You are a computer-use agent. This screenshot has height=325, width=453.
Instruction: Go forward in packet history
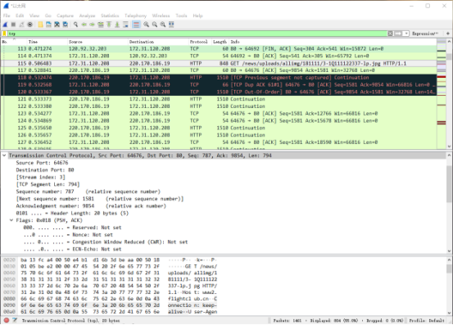[x=93, y=25]
